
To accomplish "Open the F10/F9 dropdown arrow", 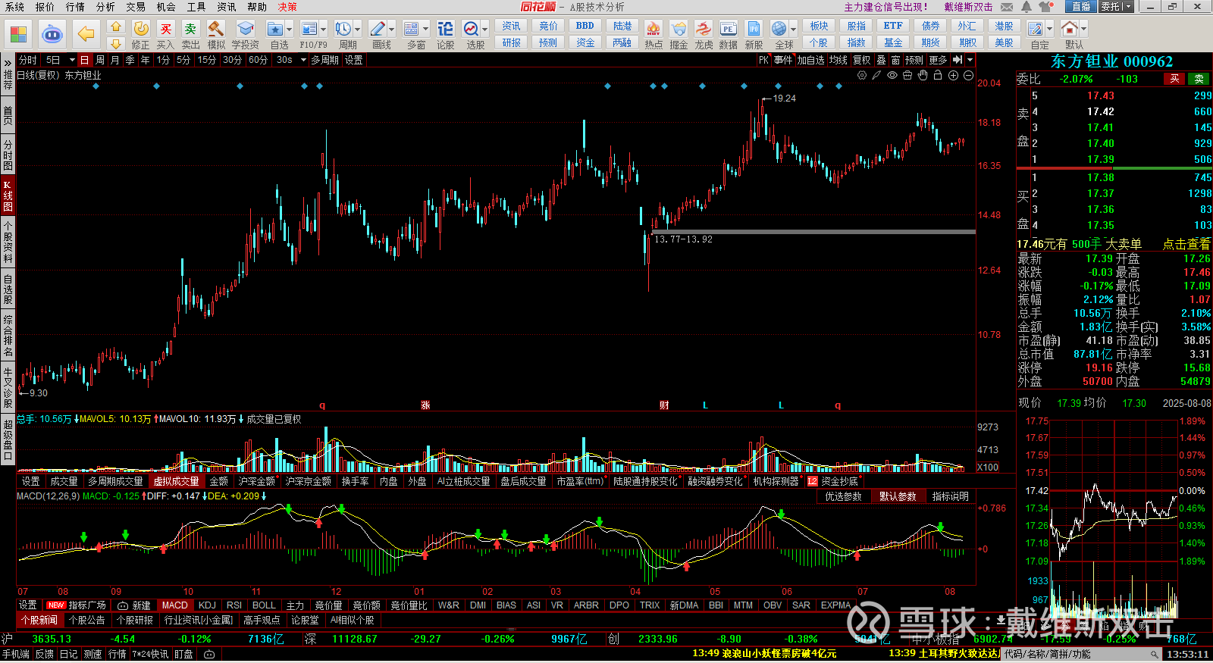I will pos(324,30).
